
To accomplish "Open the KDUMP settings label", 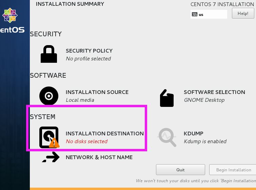I will pyautogui.click(x=193, y=134).
